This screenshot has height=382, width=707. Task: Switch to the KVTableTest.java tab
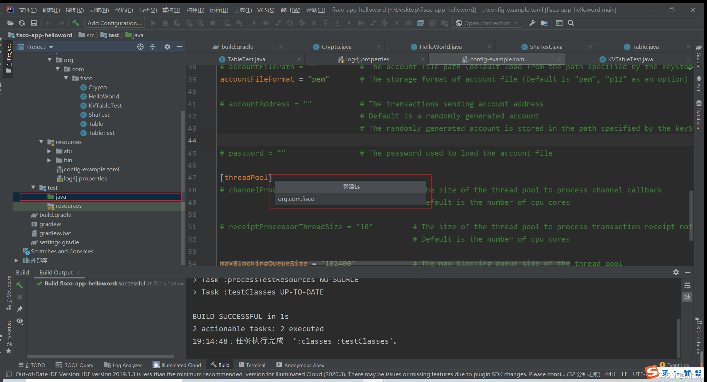(630, 59)
